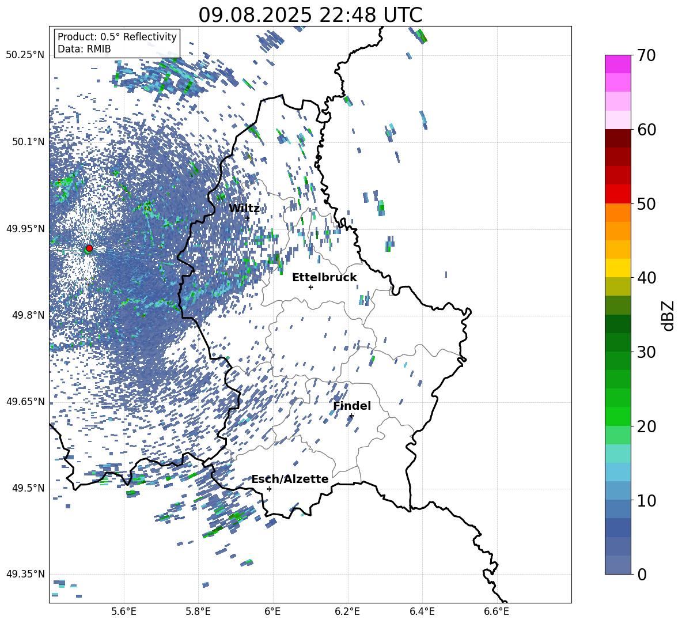Screen dimensions: 682x623
Task: Click the title "09.08.2025 22:48 UTC"
Action: (x=310, y=15)
